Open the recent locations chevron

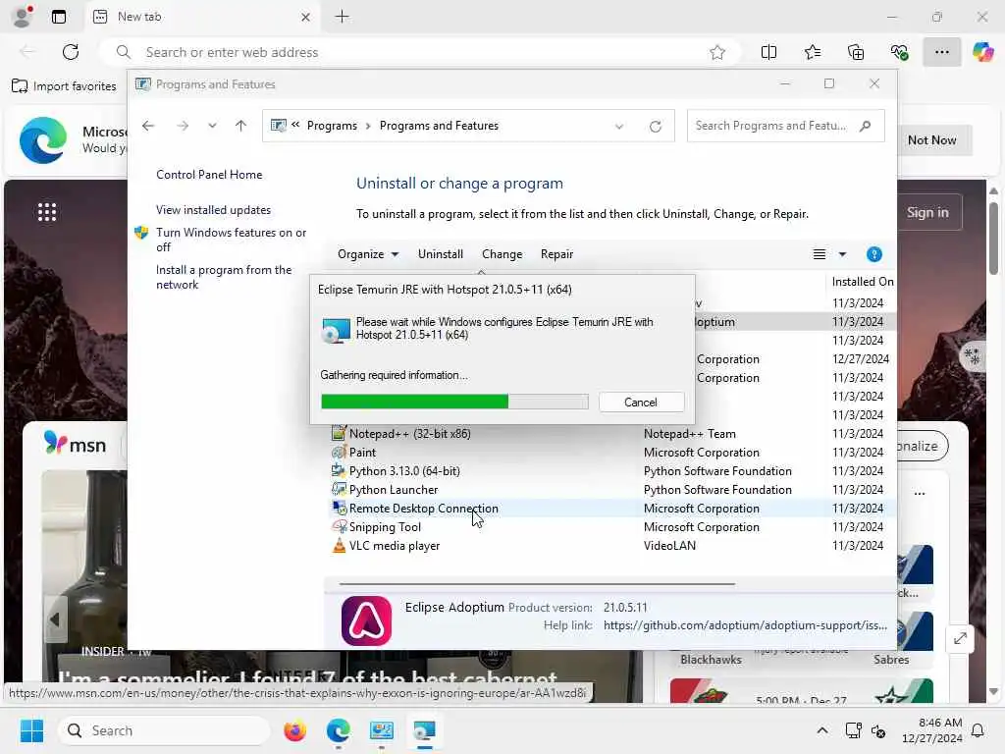pos(212,126)
